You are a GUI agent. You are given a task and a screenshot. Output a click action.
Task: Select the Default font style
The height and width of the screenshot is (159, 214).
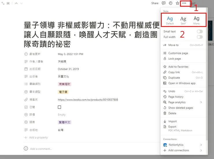170,20
